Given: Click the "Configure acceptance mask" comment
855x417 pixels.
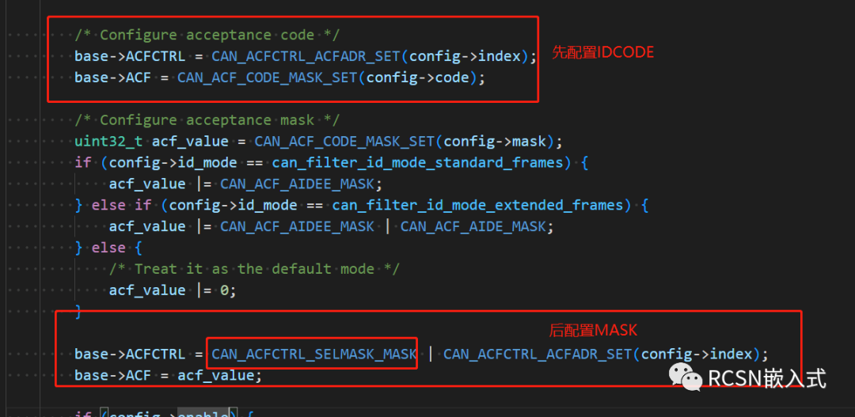Looking at the screenshot, I should pyautogui.click(x=207, y=120).
